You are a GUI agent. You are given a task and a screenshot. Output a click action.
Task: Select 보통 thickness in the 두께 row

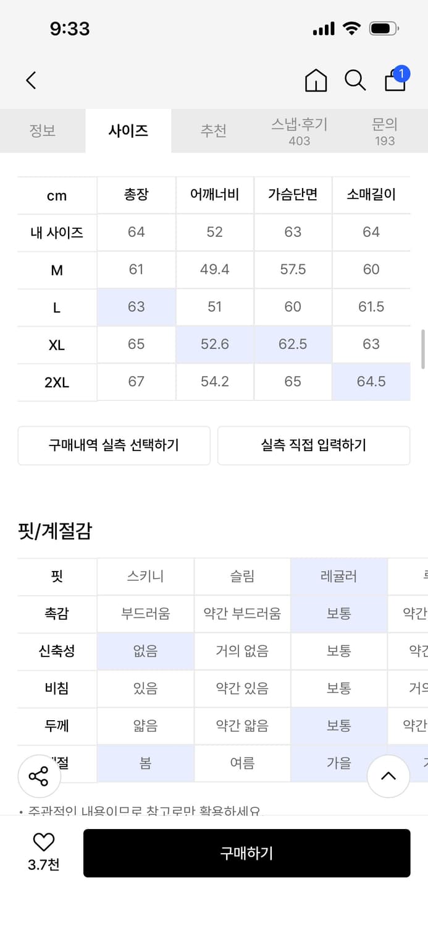(338, 726)
